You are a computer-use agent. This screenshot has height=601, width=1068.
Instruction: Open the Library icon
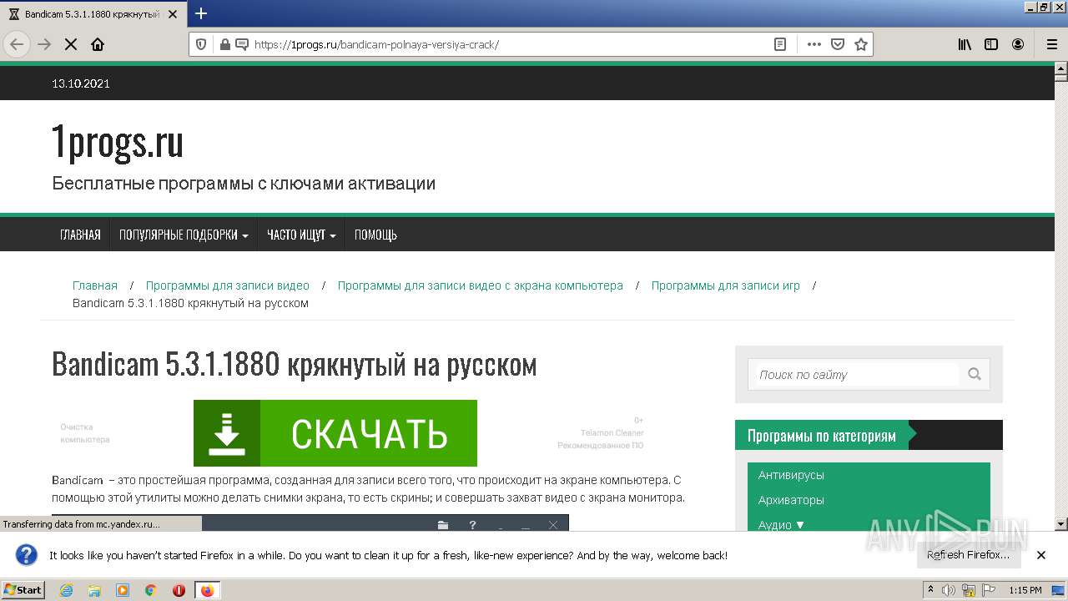[965, 44]
